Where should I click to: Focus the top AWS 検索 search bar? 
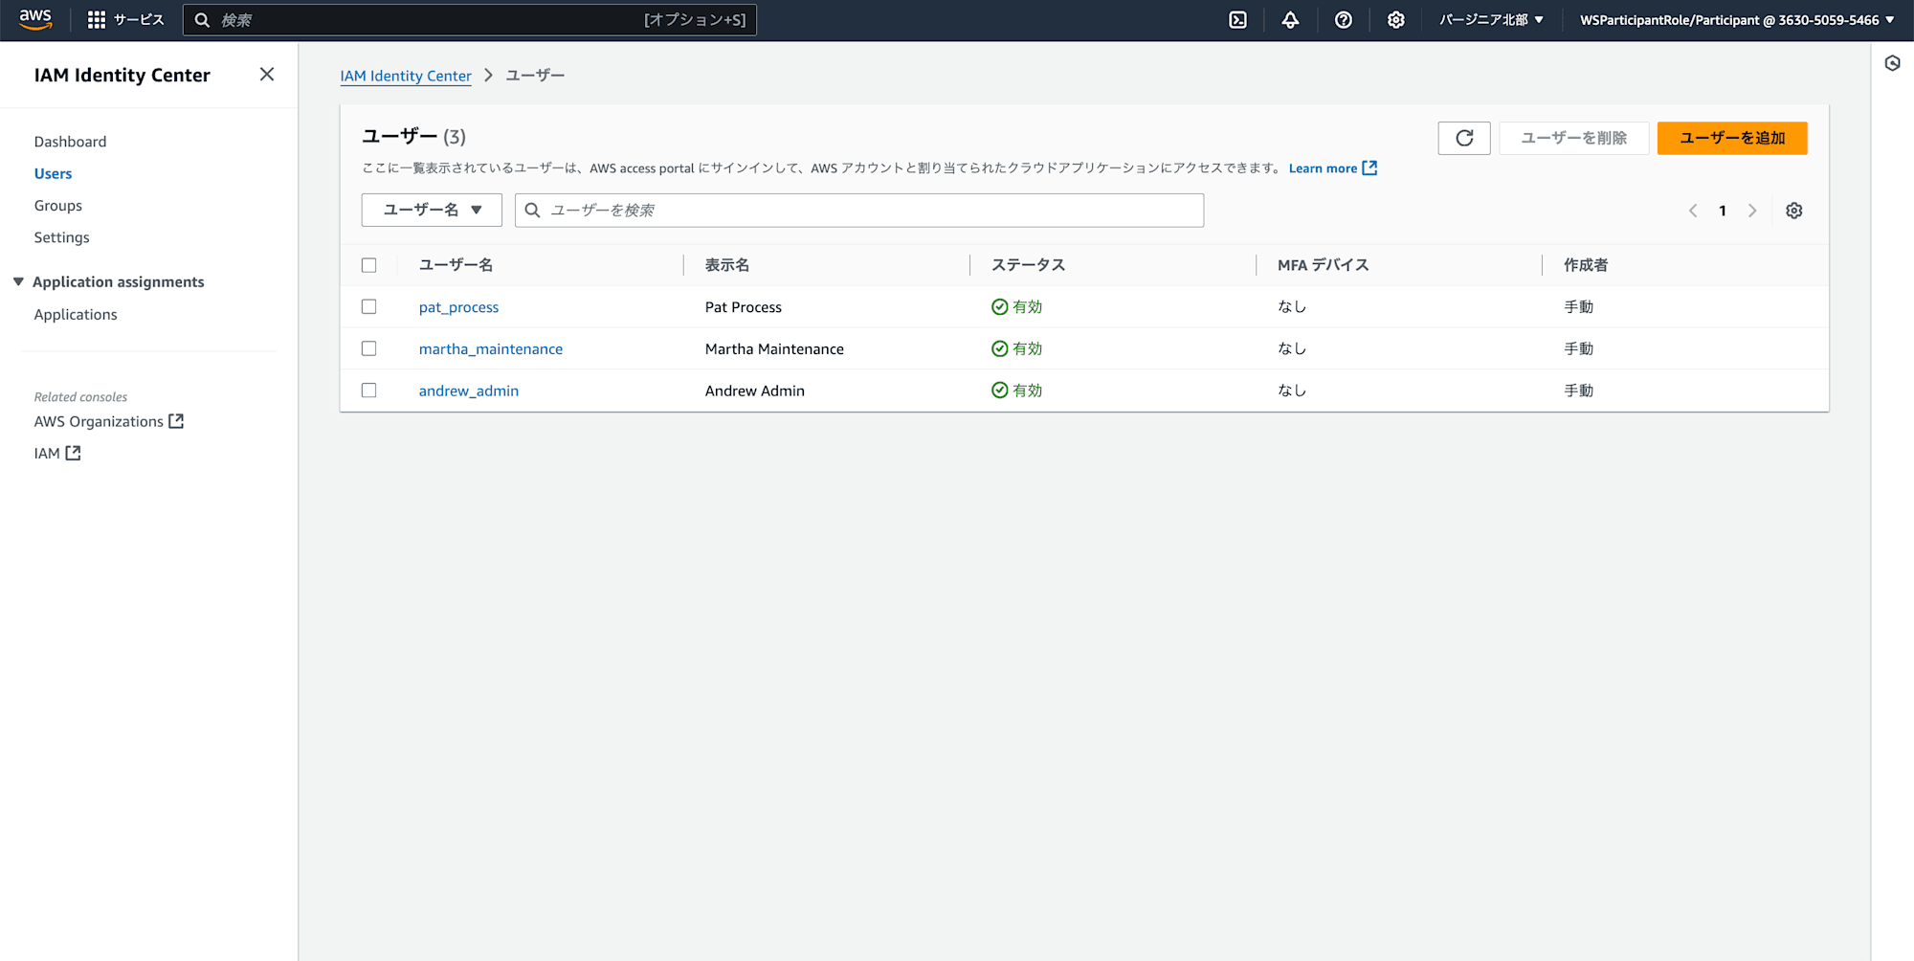(470, 20)
